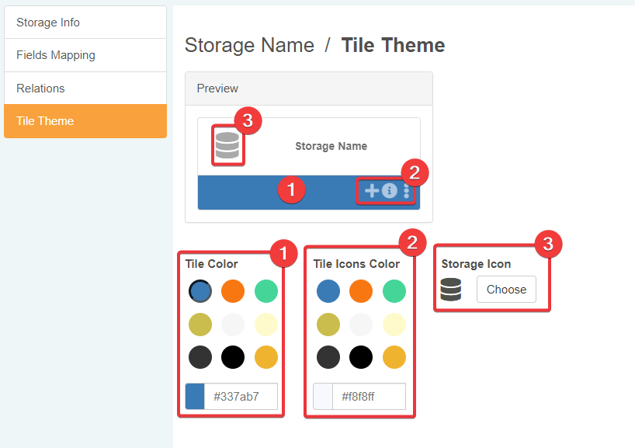Screen dimensions: 635x448
Task: Click the database icon in preview tile
Action: [227, 145]
